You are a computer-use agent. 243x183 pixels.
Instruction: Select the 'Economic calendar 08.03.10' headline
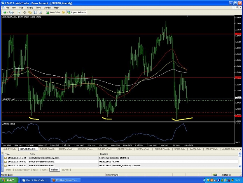pos(114,158)
